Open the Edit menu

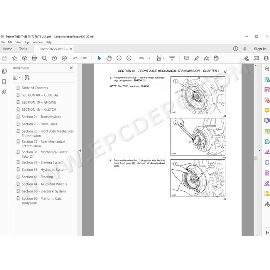coord(10,42)
